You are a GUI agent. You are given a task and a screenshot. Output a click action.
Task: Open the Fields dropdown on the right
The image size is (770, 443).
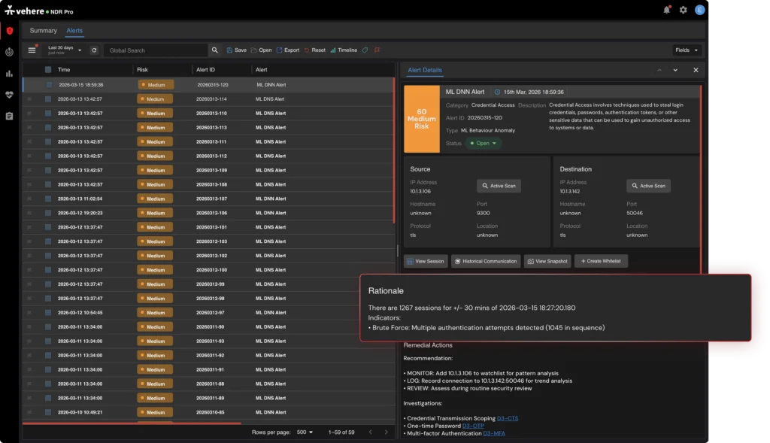(x=685, y=50)
